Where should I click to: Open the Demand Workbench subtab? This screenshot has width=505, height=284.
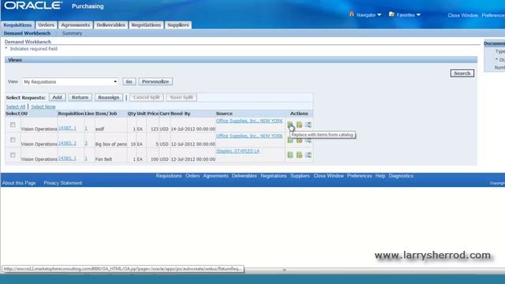27,33
